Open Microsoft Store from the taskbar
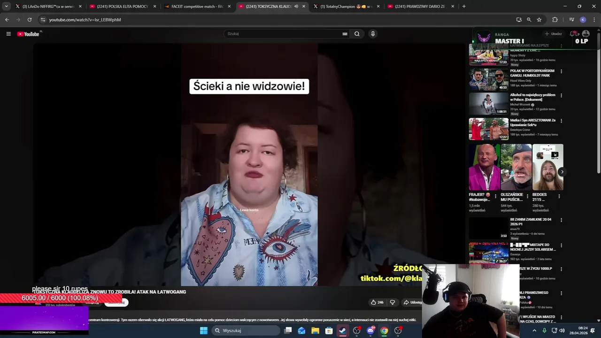This screenshot has height=338, width=601. pos(329,330)
